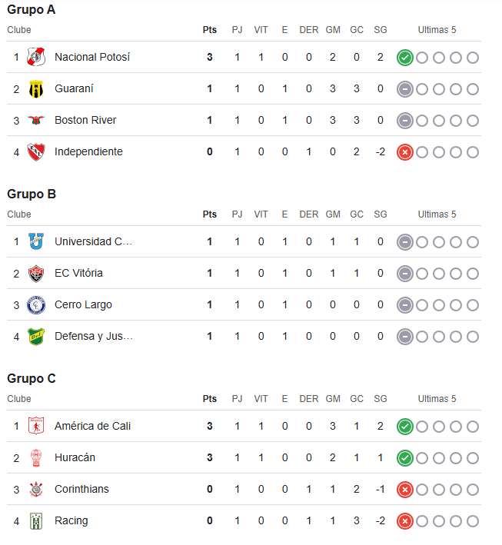Image resolution: width=502 pixels, height=545 pixels.
Task: Click the Defensa y Justicia crest
Action: point(36,337)
